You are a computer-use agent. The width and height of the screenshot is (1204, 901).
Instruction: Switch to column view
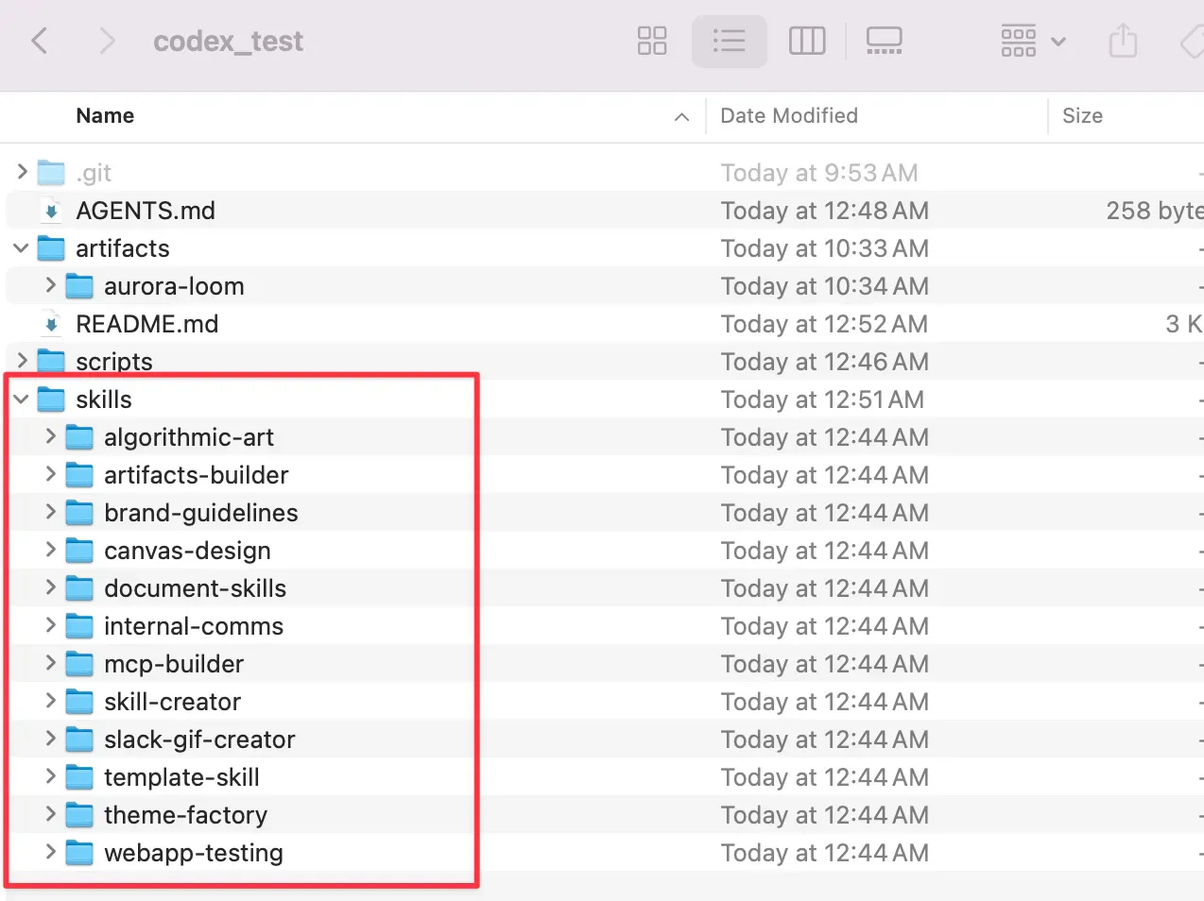click(x=807, y=41)
